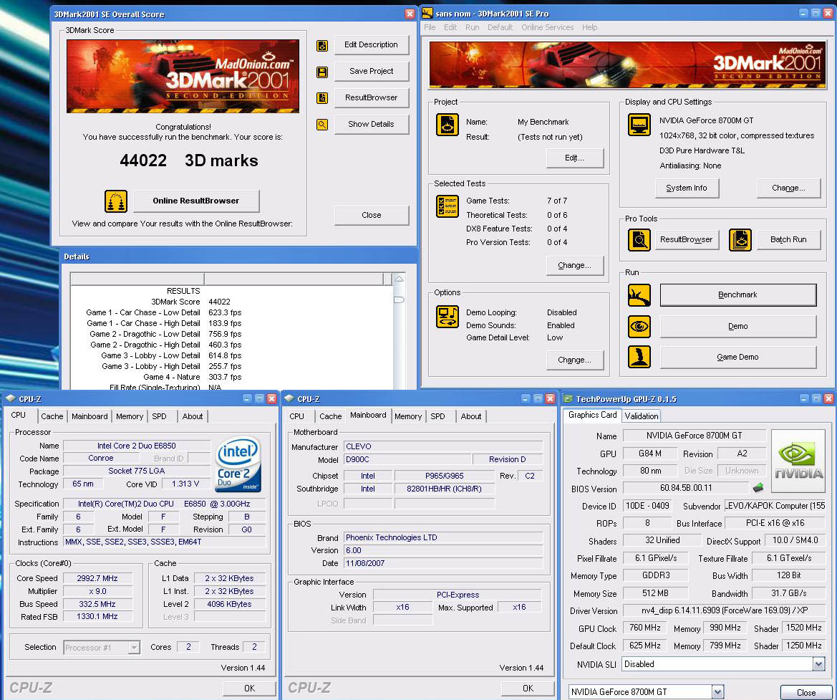Open the Validation tab in GPU-Z
Image resolution: width=837 pixels, height=700 pixels.
tap(642, 416)
